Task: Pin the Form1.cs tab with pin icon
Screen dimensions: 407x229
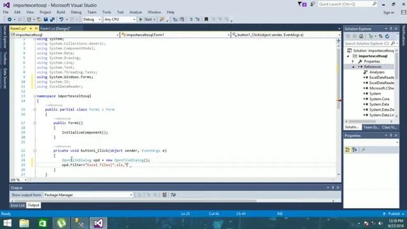Action: pos(31,29)
